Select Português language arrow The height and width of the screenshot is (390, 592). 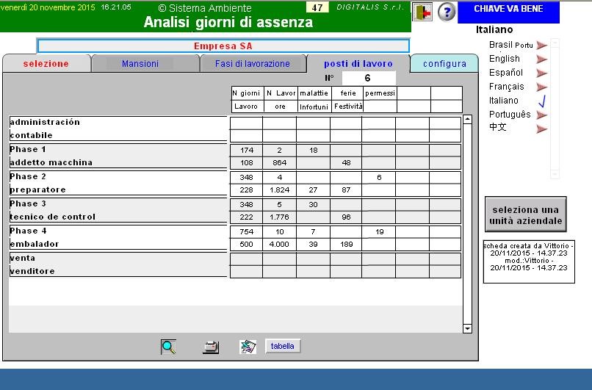[x=542, y=115]
